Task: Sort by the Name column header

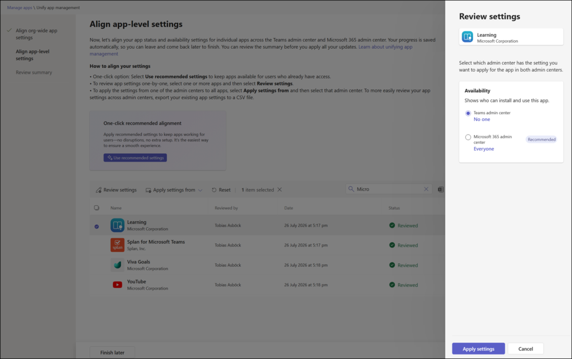Action: click(116, 208)
